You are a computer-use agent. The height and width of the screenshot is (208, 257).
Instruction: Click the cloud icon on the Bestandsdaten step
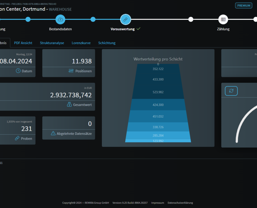(60, 19)
